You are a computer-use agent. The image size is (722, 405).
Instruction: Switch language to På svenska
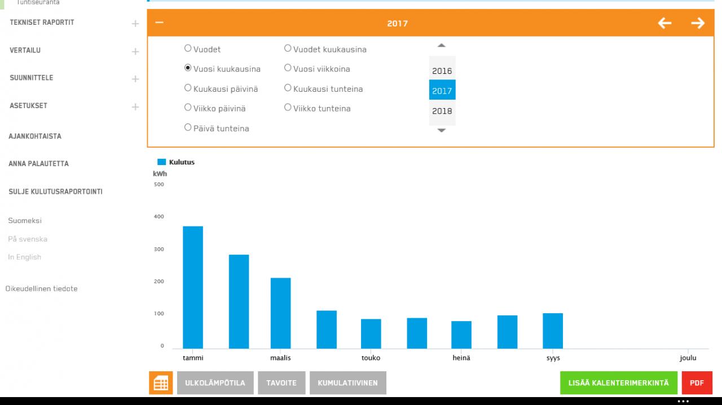pos(28,239)
